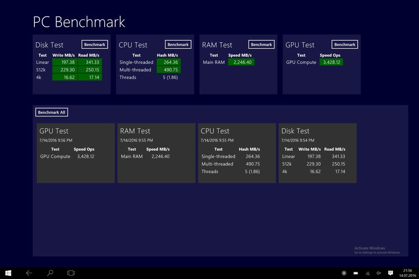Viewport: 419px width, 279px height.
Task: Select the RAM Test history card
Action: click(x=156, y=153)
